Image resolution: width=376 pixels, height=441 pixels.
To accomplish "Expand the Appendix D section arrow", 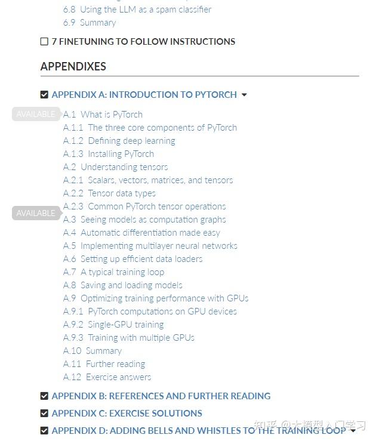I will (x=353, y=431).
